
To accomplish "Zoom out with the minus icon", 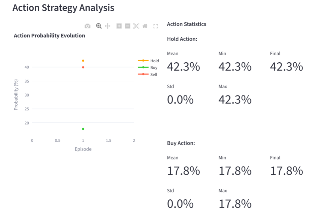I will click(128, 26).
